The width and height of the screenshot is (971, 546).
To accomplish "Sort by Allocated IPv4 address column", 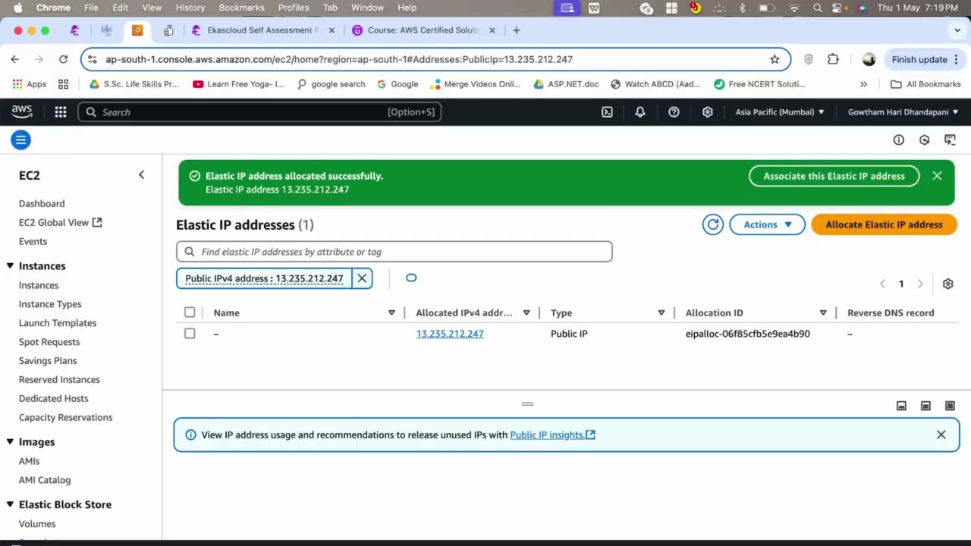I will click(x=526, y=312).
